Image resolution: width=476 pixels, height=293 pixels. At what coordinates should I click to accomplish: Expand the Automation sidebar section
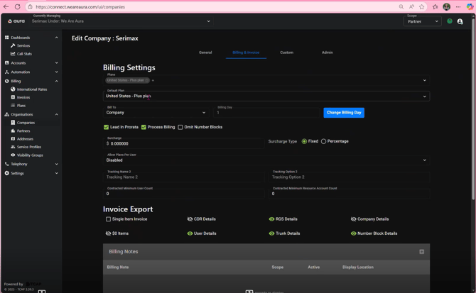pos(56,72)
